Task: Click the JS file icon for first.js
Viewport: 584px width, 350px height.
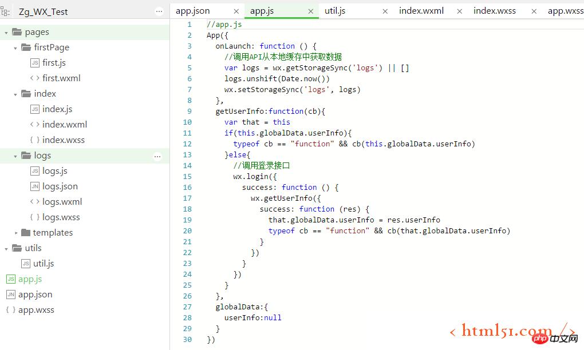Action: (x=35, y=63)
